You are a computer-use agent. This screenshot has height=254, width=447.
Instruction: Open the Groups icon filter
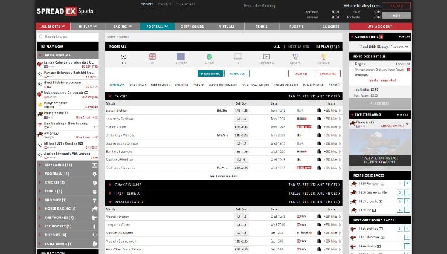tap(295, 56)
